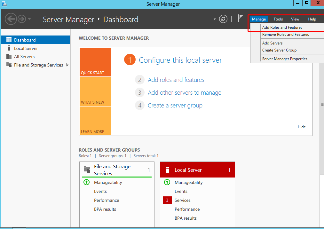Click the back navigation arrow
324x229 pixels.
pos(11,19)
